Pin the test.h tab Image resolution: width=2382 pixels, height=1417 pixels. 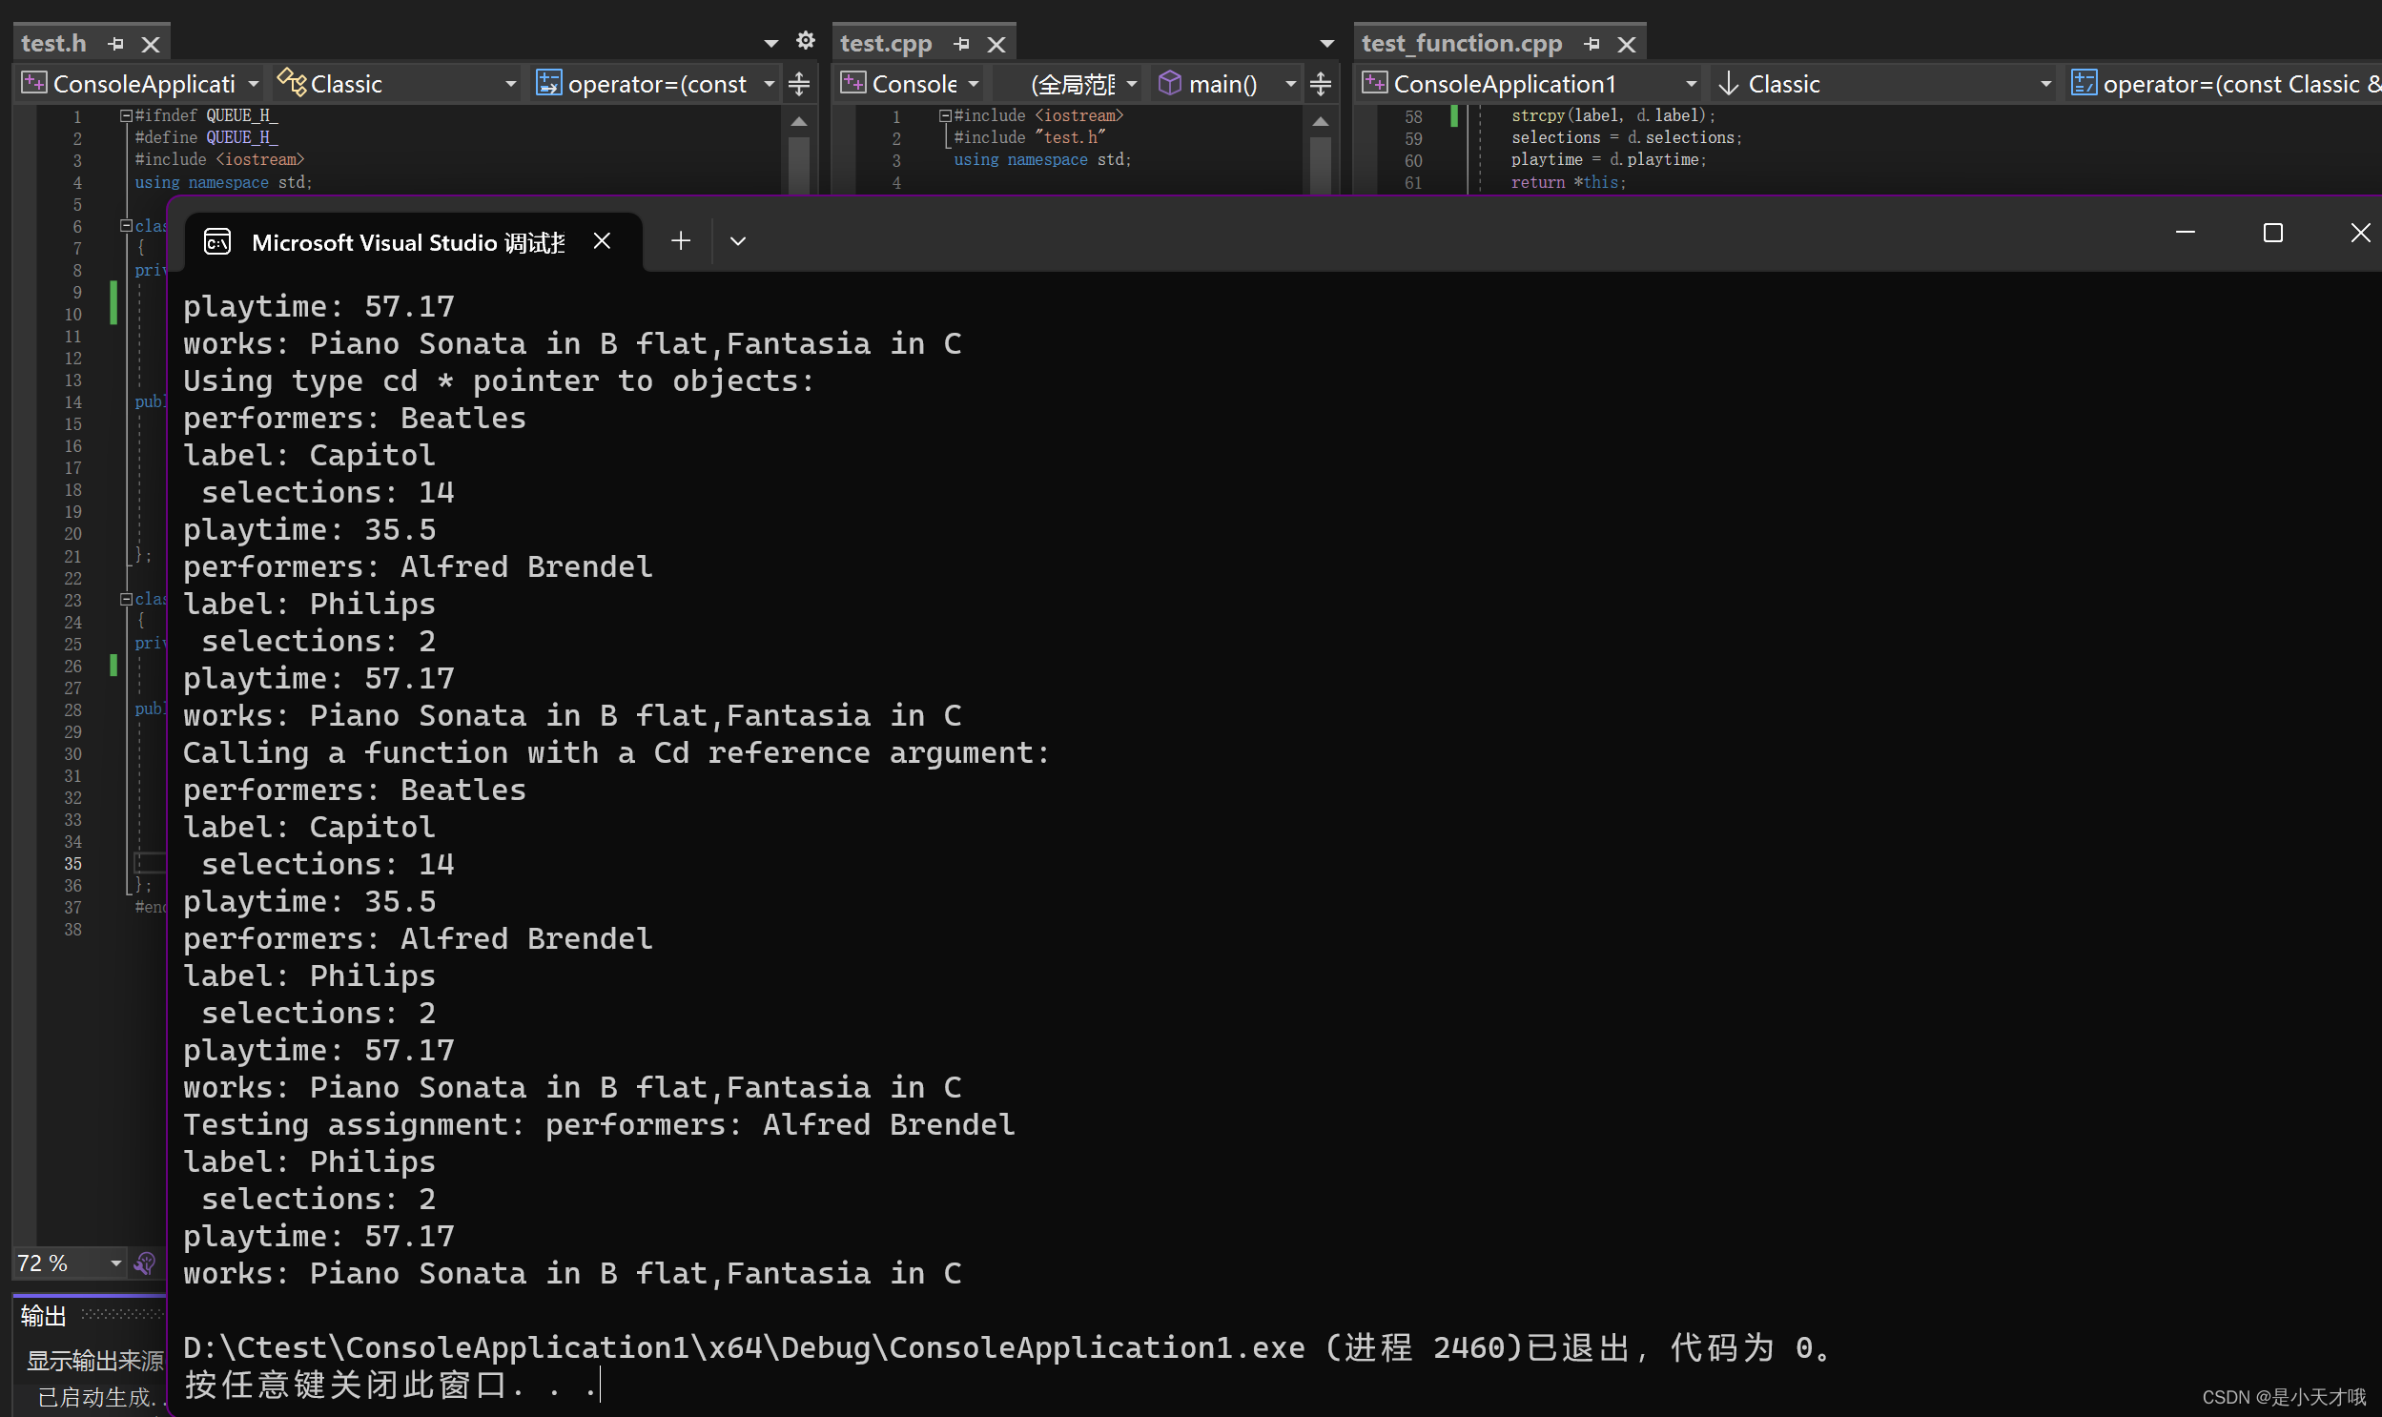(115, 43)
